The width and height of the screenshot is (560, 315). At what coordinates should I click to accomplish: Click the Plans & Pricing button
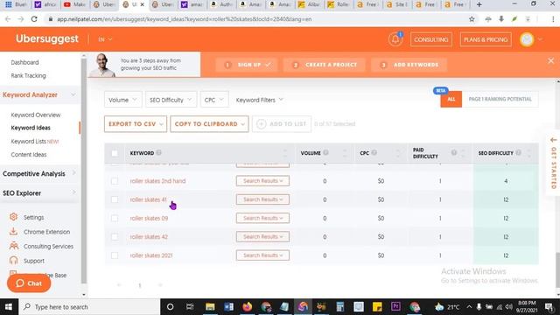tap(486, 39)
